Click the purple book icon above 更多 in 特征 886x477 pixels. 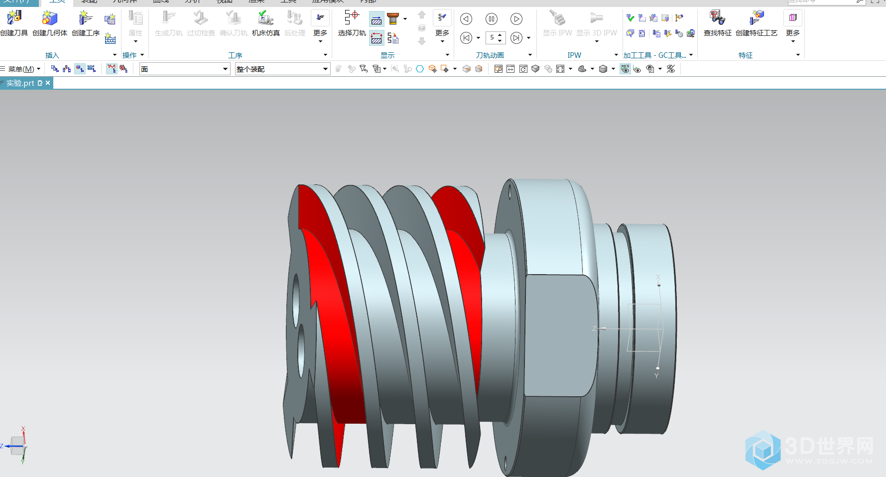click(793, 17)
